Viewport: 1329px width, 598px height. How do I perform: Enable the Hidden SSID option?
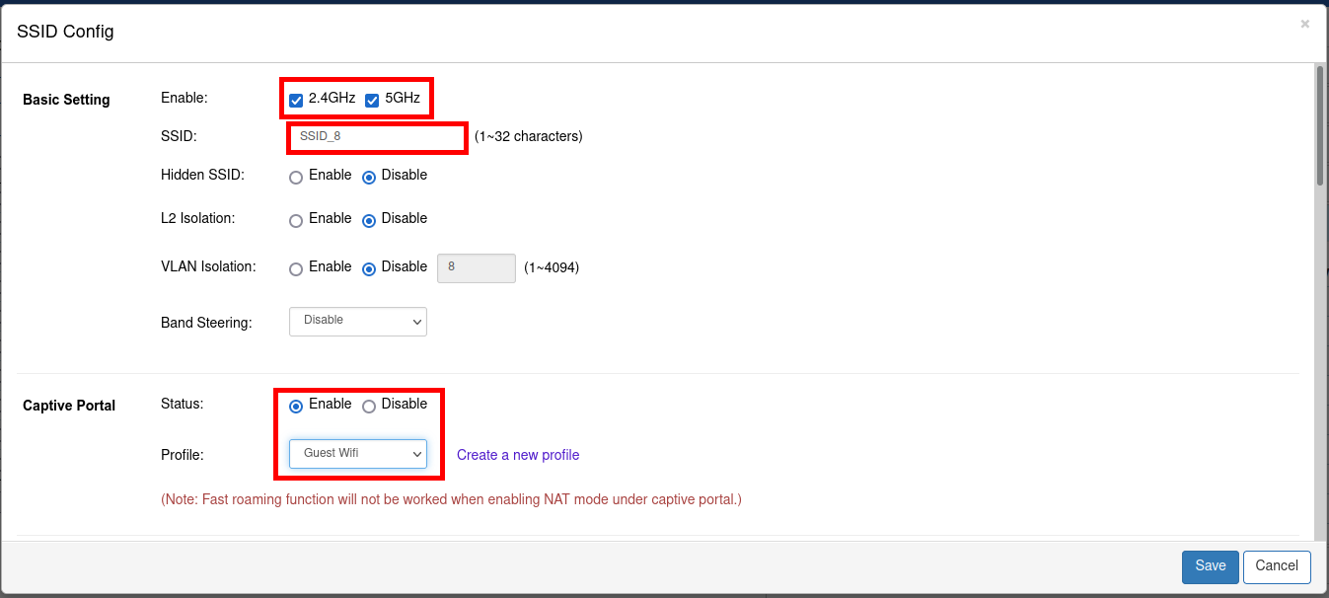295,176
